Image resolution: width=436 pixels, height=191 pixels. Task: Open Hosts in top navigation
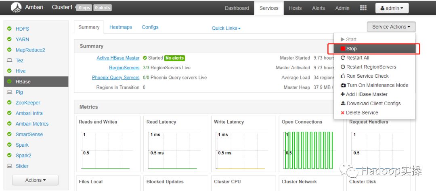tap(295, 8)
